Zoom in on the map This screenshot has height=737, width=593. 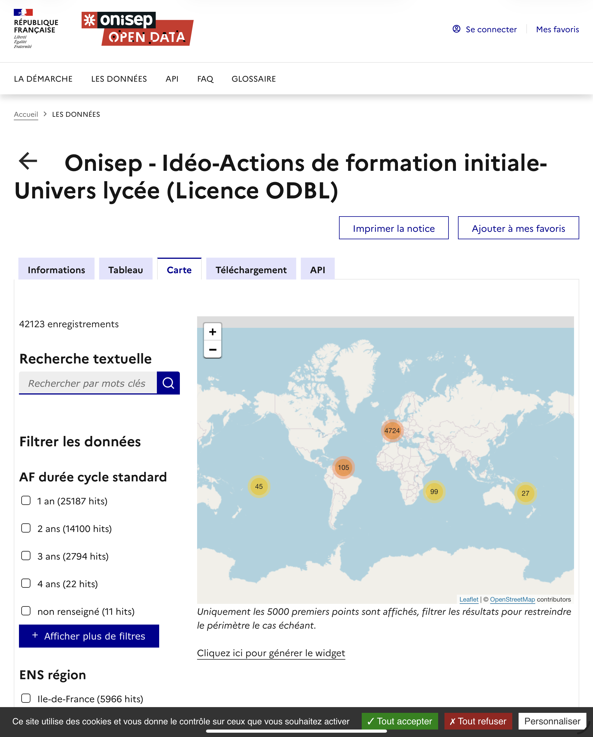click(x=213, y=332)
